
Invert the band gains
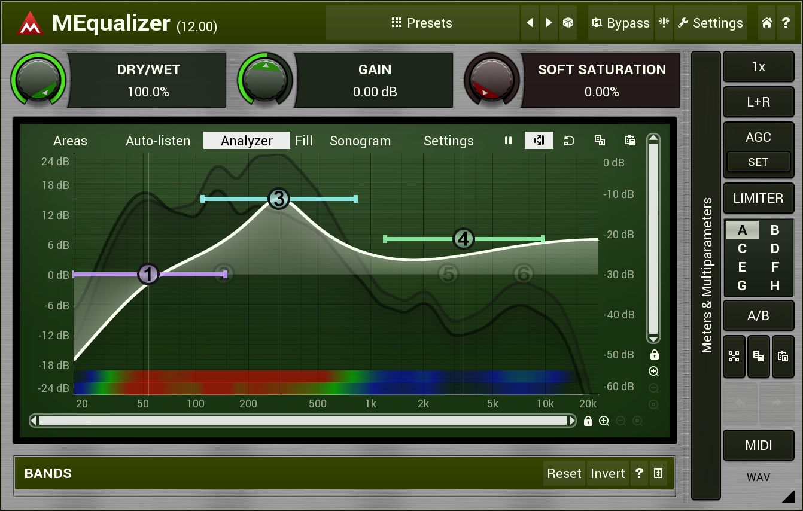(x=607, y=473)
